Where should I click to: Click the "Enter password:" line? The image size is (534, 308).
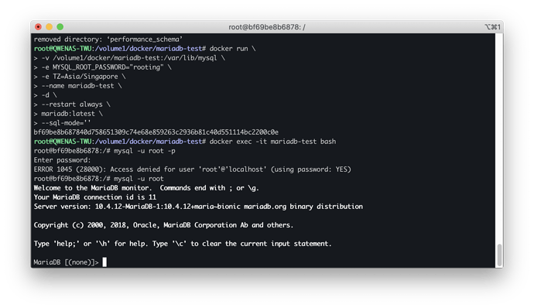[63, 159]
